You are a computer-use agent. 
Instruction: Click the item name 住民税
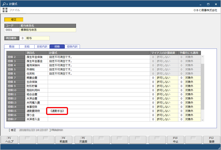[31, 73]
